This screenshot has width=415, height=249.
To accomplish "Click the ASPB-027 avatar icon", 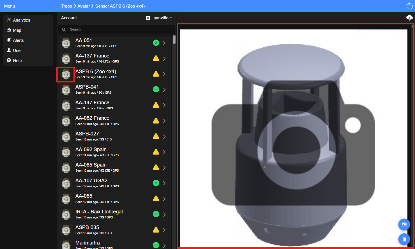I will [x=66, y=137].
